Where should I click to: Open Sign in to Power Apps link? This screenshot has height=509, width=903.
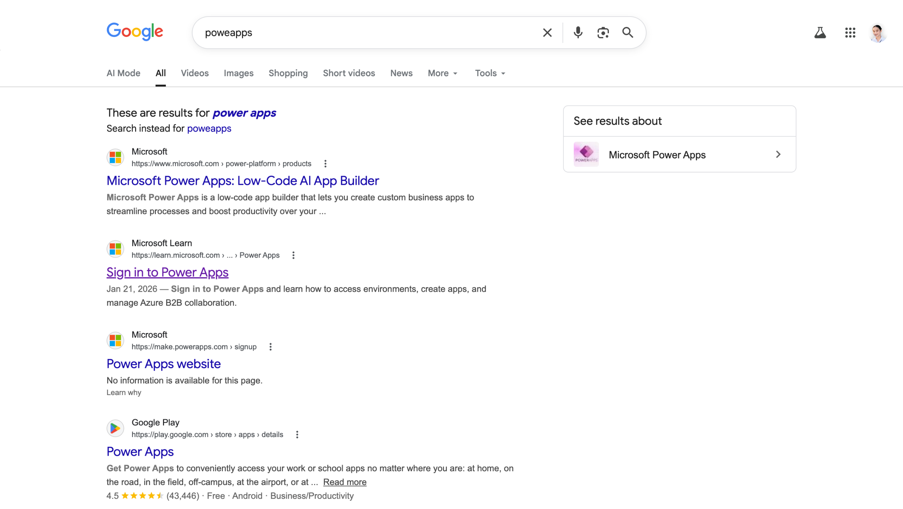click(167, 272)
